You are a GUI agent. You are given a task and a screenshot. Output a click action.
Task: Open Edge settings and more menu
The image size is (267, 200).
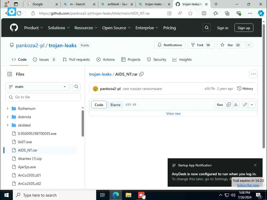(x=250, y=13)
